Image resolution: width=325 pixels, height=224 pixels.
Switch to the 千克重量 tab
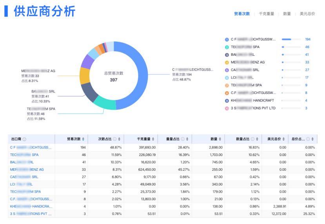266,14
